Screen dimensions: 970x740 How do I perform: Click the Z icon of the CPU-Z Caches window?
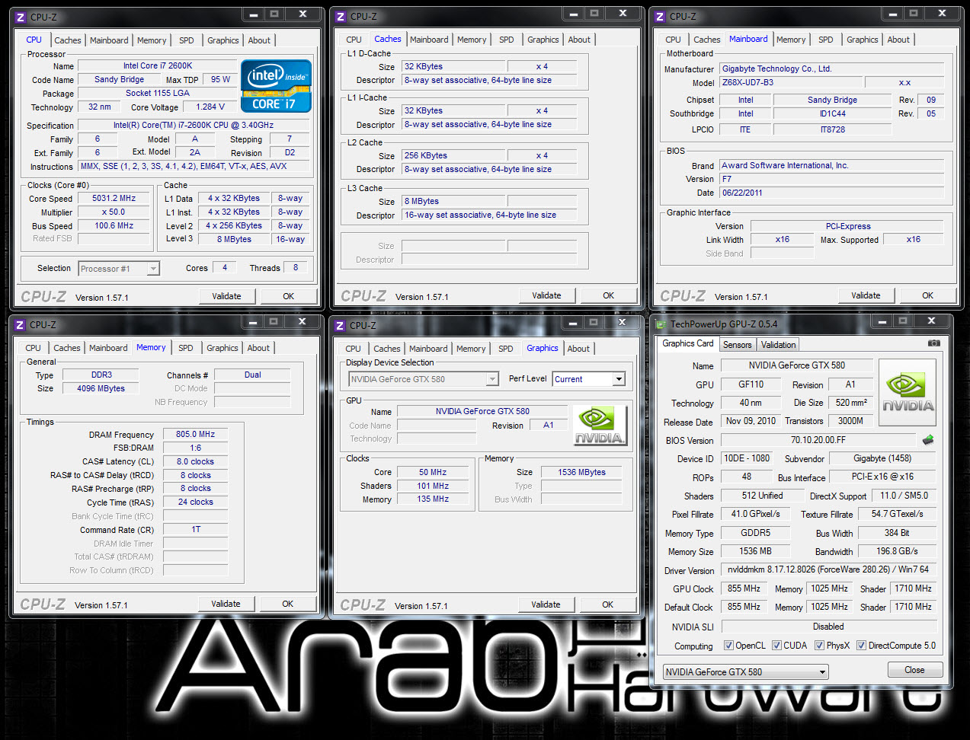(341, 16)
